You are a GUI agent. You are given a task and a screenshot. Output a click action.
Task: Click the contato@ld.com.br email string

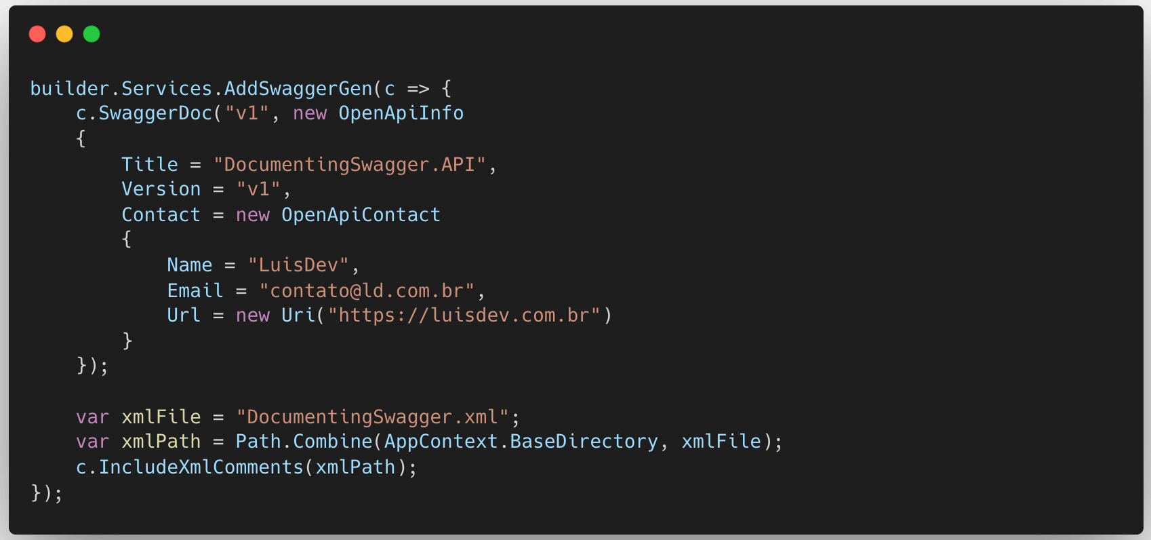[367, 291]
